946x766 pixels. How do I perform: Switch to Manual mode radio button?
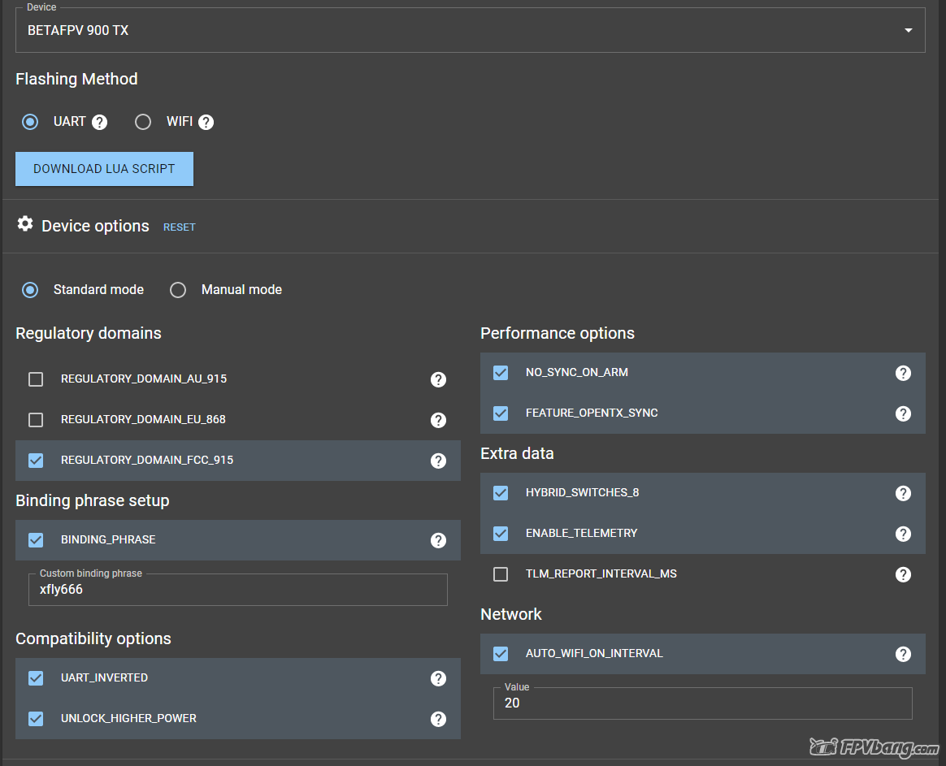(x=178, y=290)
